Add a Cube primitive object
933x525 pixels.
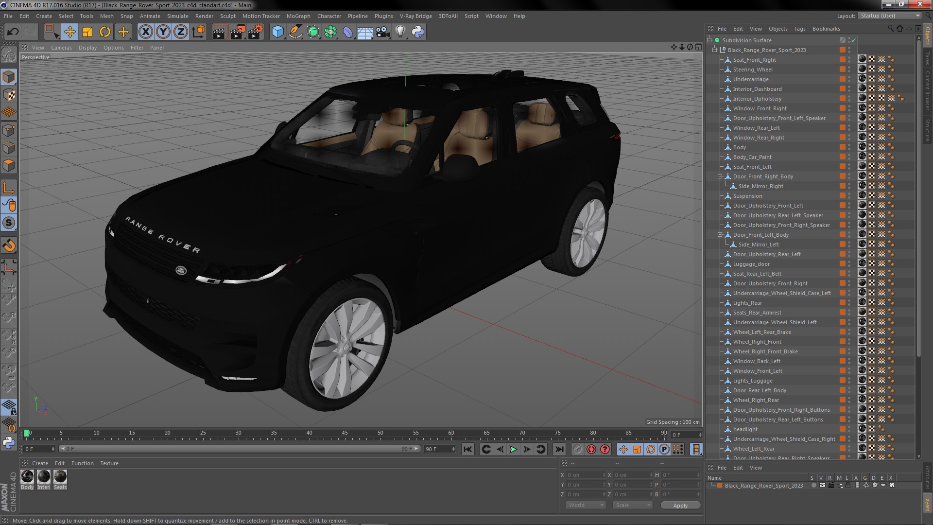277,32
